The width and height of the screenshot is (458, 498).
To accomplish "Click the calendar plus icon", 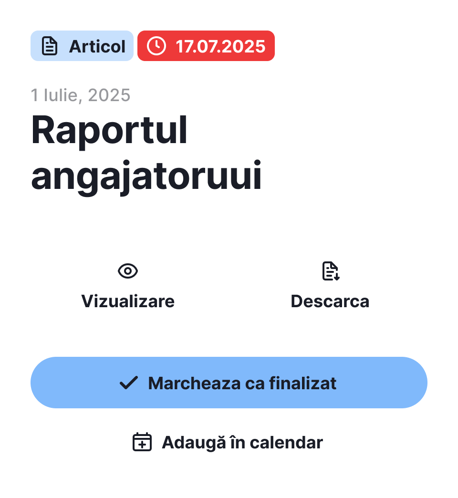I will tap(142, 442).
